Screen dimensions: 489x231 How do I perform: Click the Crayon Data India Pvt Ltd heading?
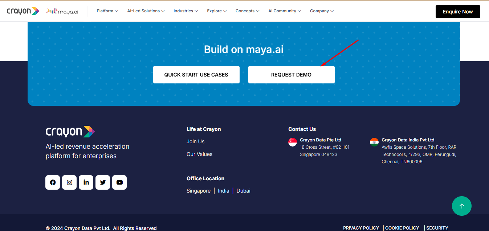point(408,140)
